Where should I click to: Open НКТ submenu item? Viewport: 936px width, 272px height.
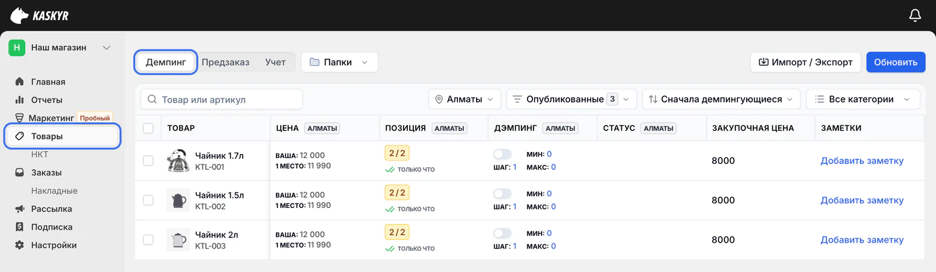pos(40,154)
